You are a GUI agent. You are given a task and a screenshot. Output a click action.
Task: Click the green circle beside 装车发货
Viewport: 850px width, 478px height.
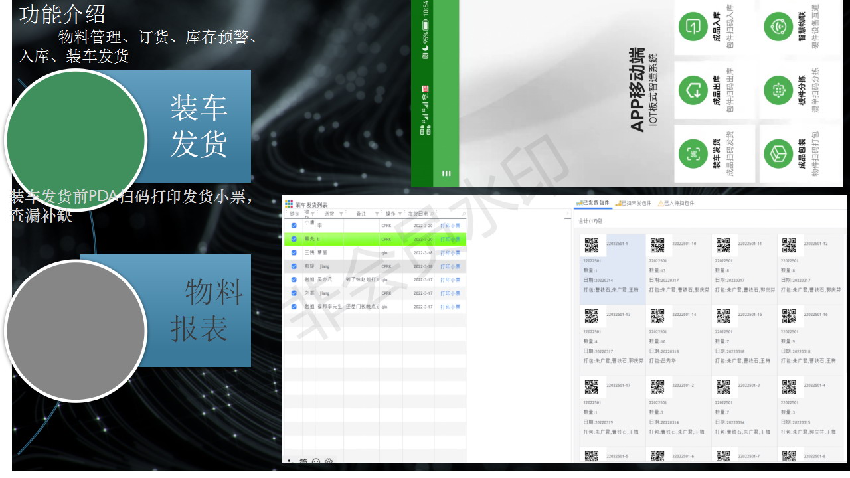[x=75, y=139]
